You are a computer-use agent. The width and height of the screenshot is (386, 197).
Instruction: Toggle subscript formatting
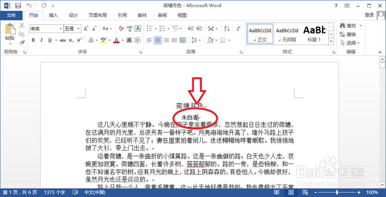[x=71, y=40]
